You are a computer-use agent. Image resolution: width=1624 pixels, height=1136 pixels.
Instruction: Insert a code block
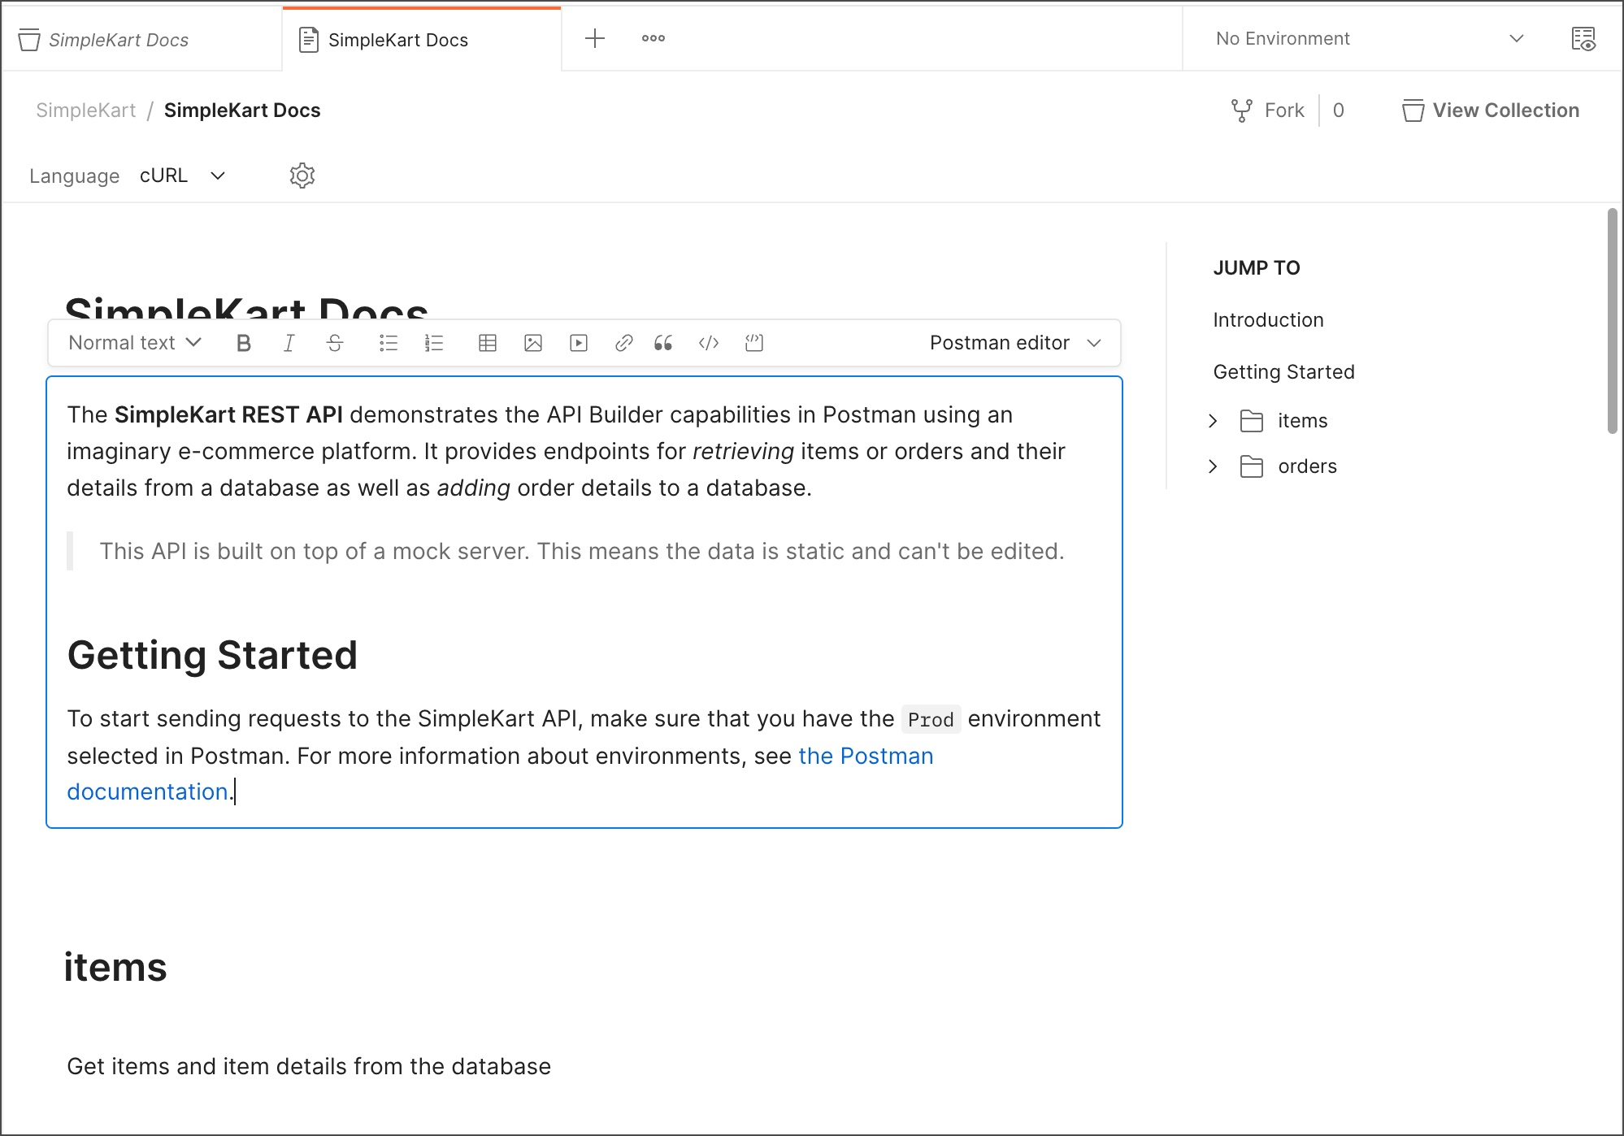[x=754, y=343]
